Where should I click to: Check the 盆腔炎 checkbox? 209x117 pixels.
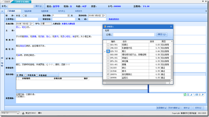[108, 78]
